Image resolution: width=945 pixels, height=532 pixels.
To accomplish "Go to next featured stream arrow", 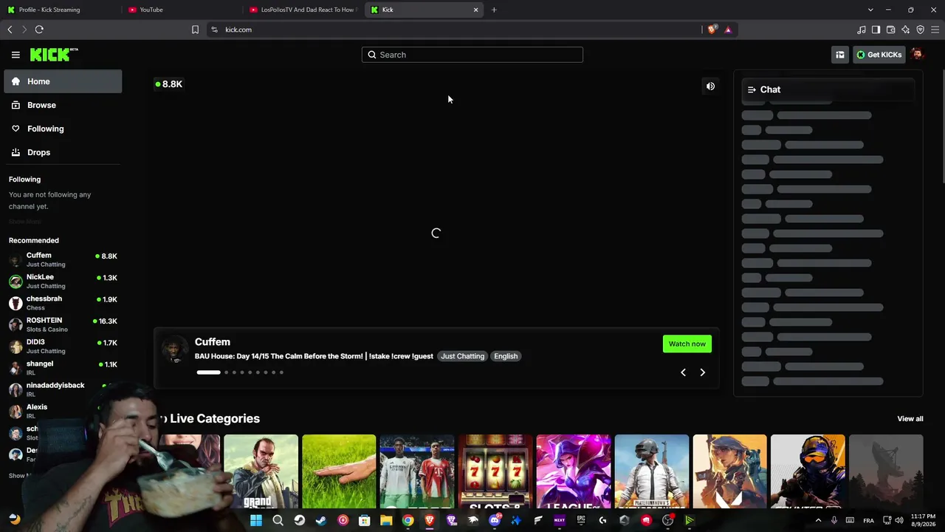I will click(702, 372).
